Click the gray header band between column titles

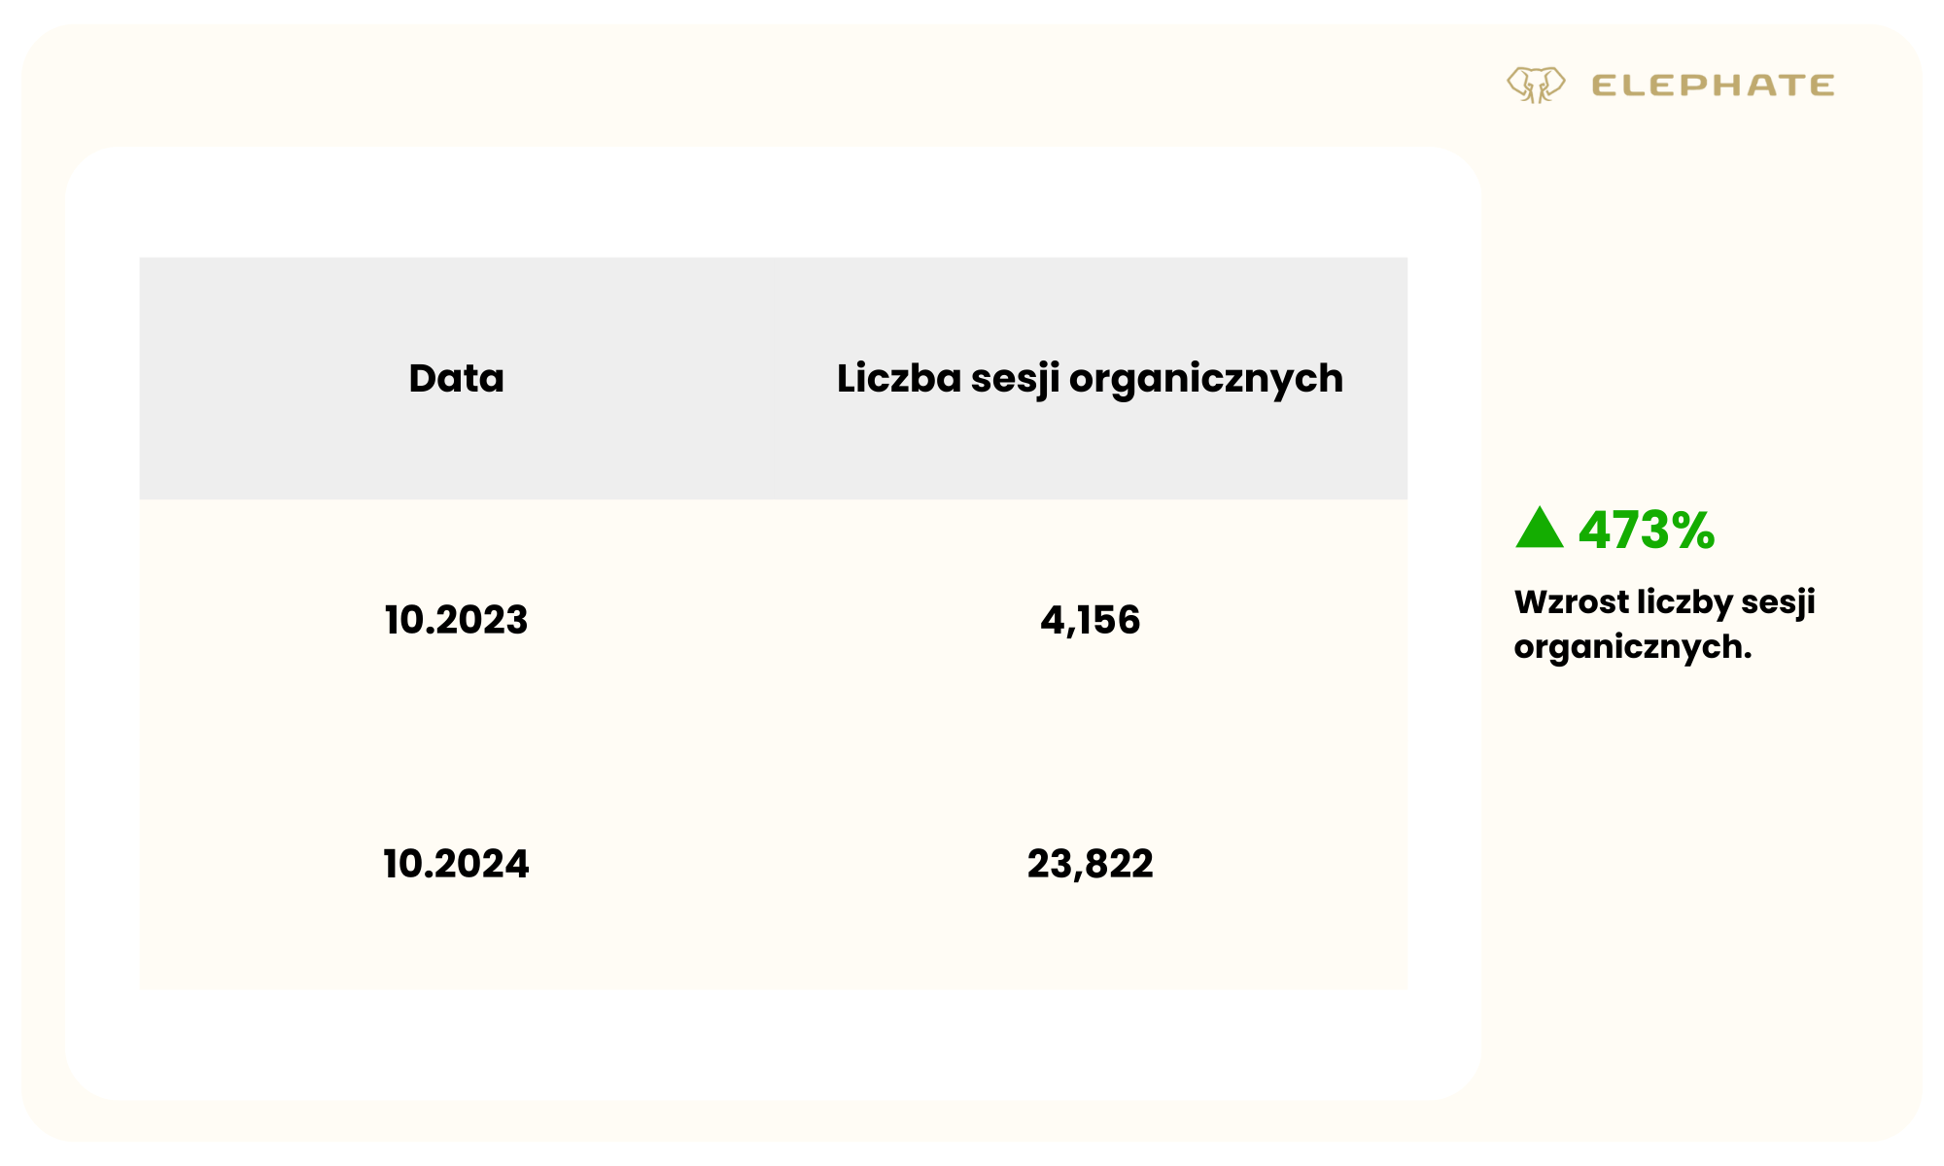(671, 378)
